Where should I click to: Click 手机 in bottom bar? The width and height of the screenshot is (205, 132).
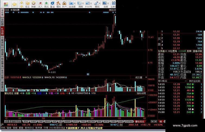pos(3,128)
